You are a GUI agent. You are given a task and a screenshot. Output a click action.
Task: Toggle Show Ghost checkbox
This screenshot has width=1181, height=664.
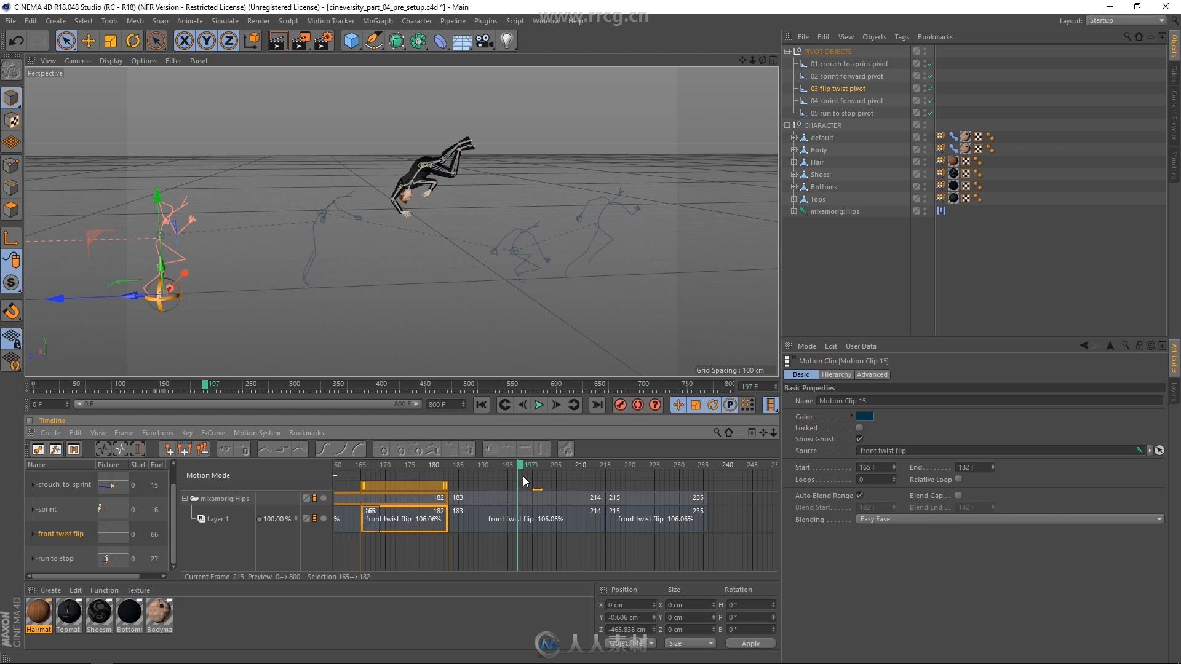860,439
